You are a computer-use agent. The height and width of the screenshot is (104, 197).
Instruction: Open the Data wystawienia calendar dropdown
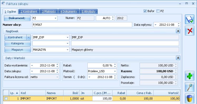(x=32, y=65)
